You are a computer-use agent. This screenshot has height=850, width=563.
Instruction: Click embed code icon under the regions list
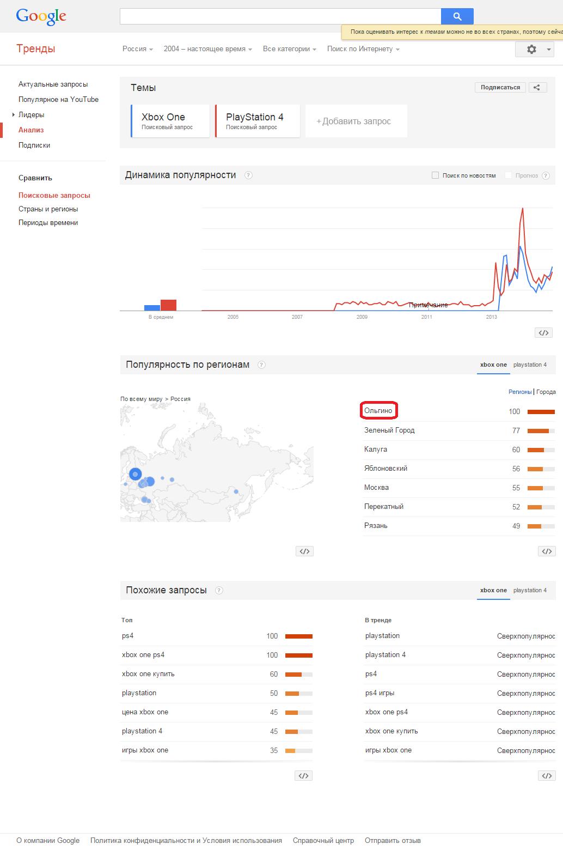547,551
